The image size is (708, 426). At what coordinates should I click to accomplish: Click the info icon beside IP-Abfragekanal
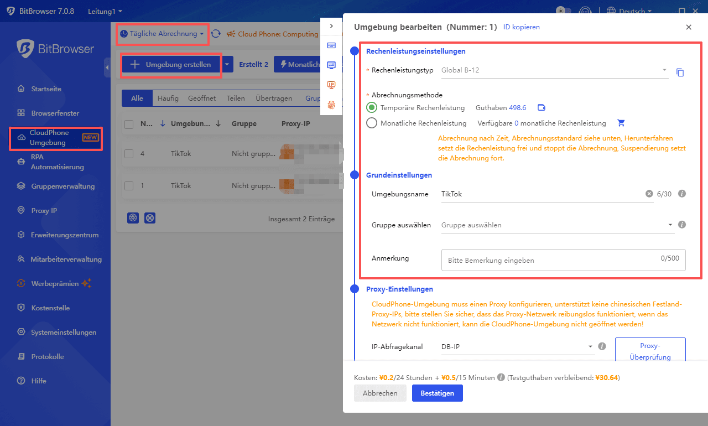tap(602, 346)
